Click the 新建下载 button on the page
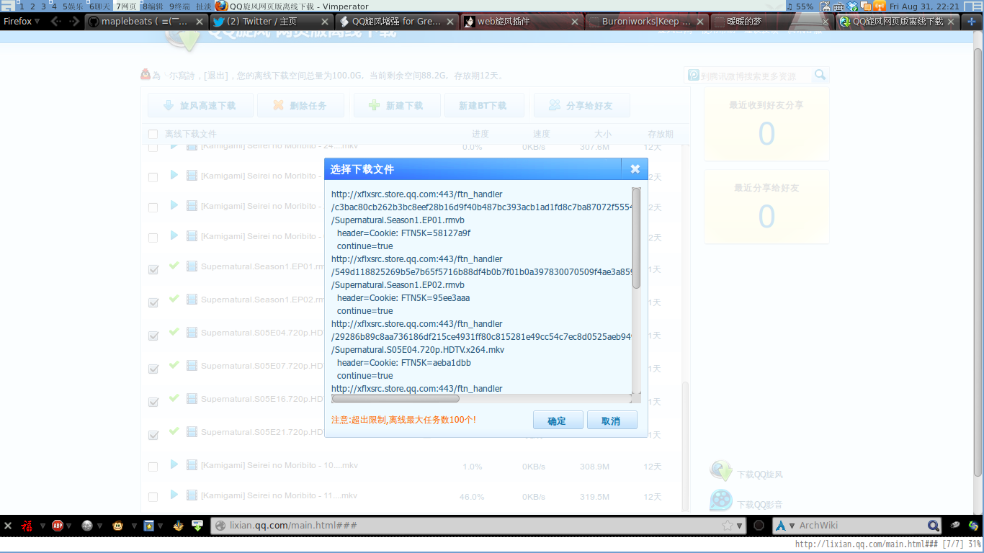The height and width of the screenshot is (553, 984). click(398, 105)
